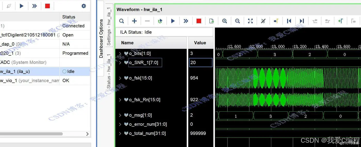Expand the o_fsk[15:0] bus
Image resolution: width=361 pixels, height=147 pixels.
(120, 78)
